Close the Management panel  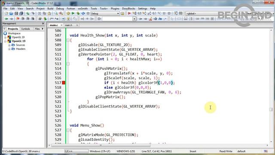(43, 23)
